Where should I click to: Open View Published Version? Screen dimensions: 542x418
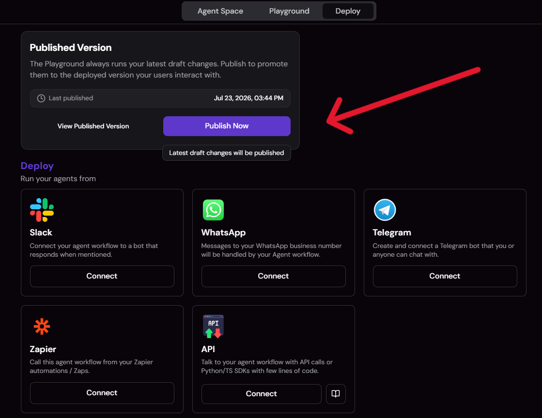[93, 126]
